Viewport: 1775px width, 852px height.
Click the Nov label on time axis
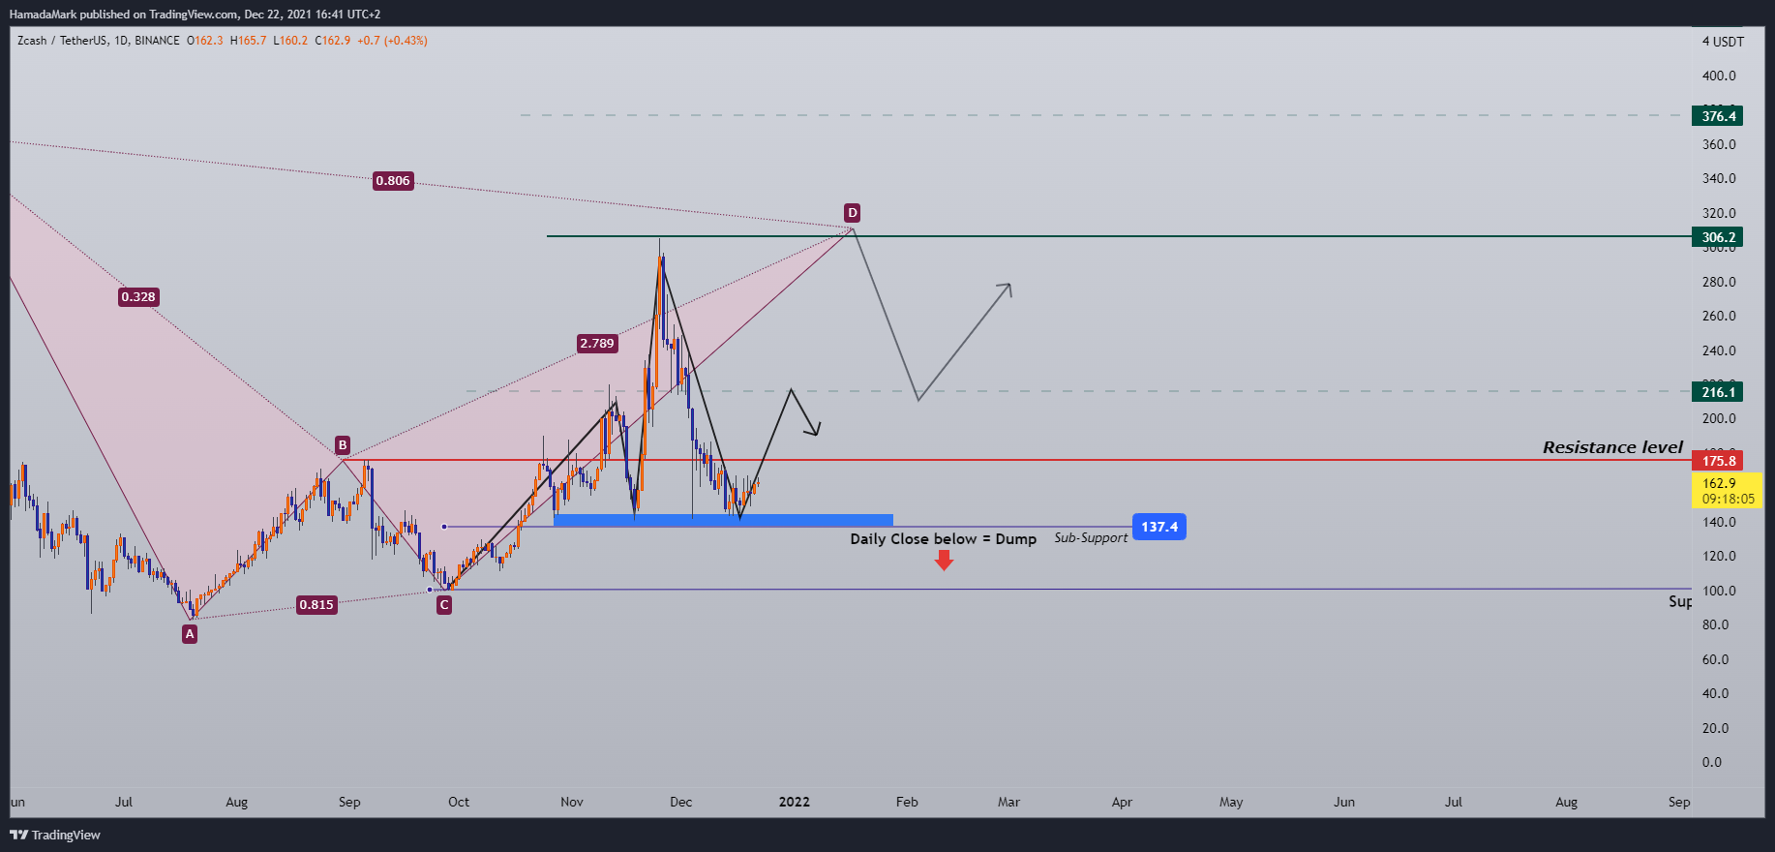point(572,802)
